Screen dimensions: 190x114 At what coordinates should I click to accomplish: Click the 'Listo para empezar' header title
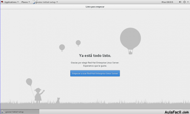[x=95, y=7]
